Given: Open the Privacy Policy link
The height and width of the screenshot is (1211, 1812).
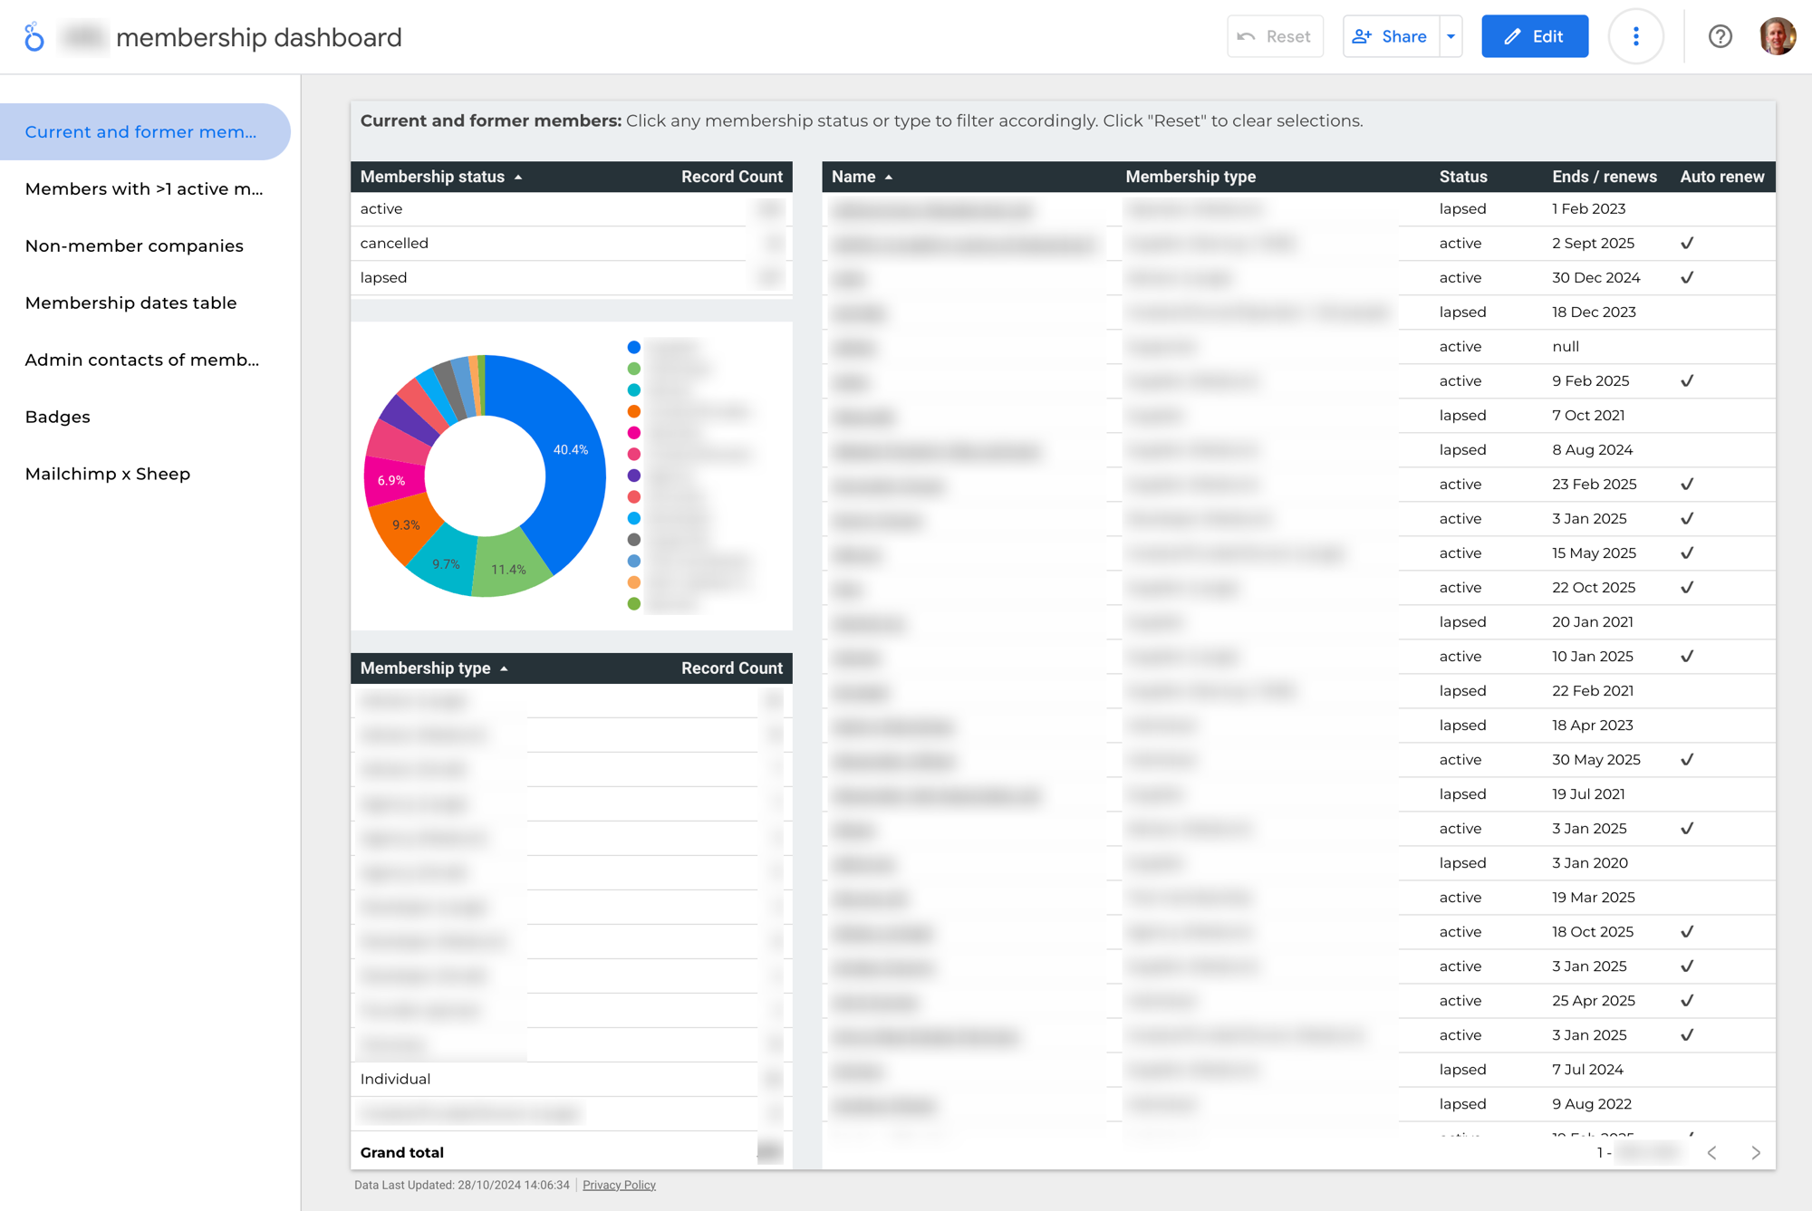Looking at the screenshot, I should (619, 1185).
